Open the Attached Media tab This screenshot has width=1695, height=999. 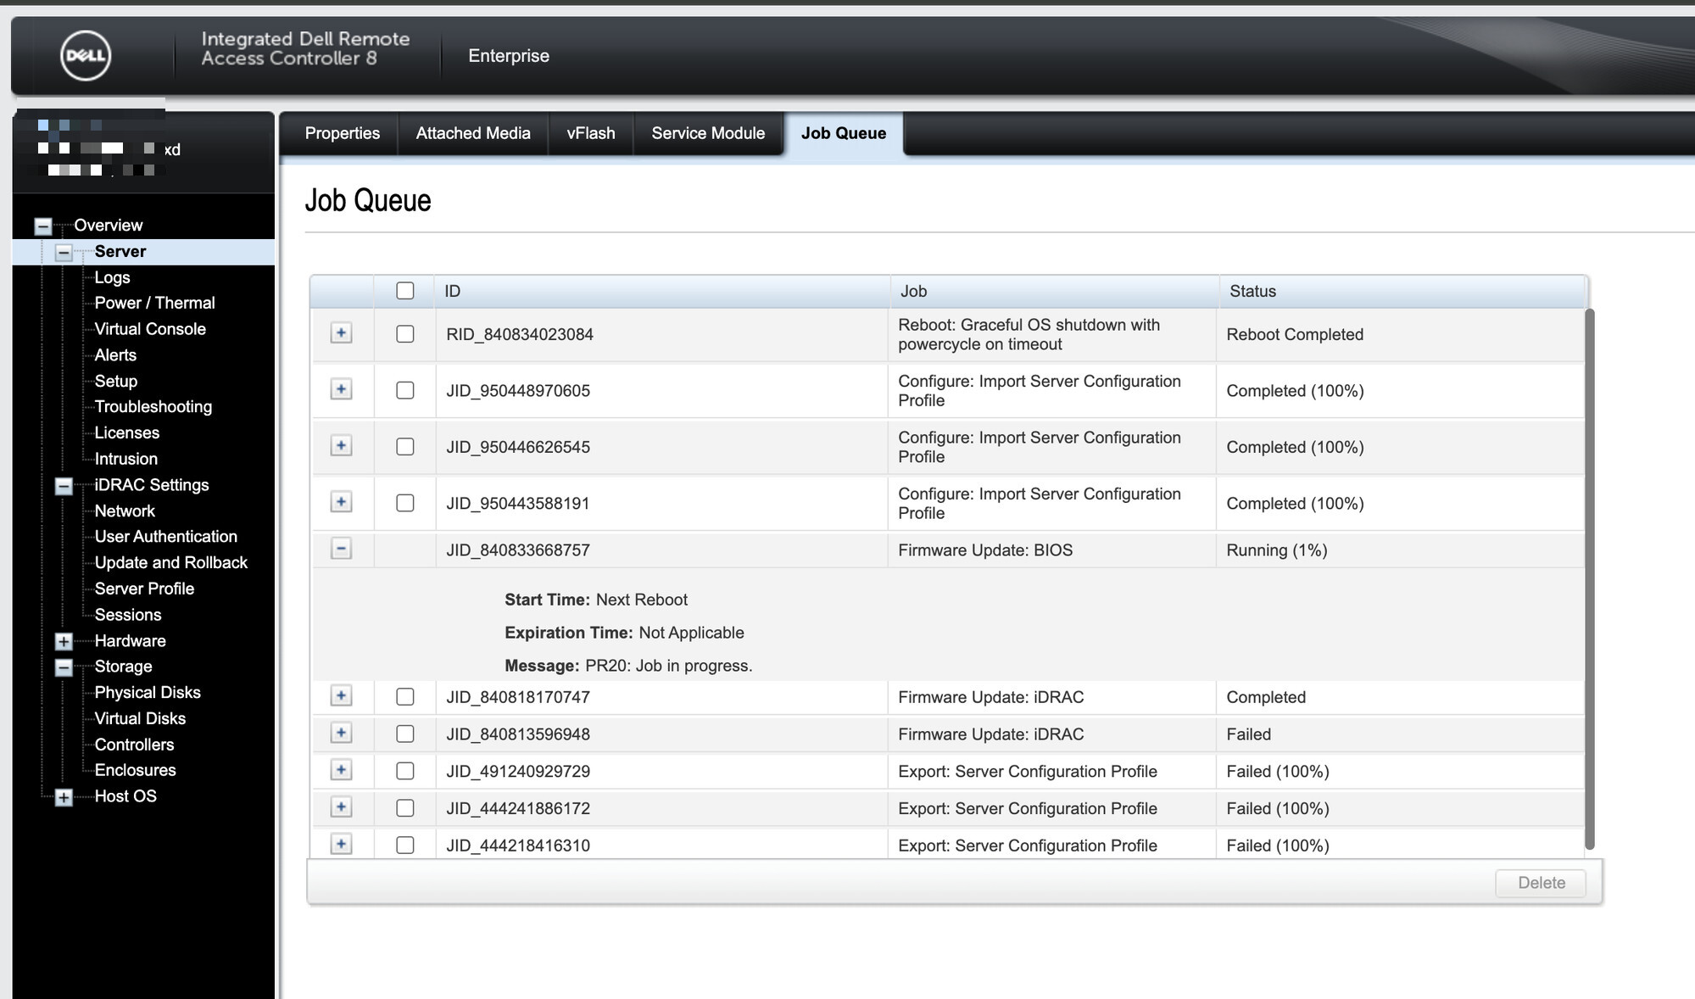(473, 133)
